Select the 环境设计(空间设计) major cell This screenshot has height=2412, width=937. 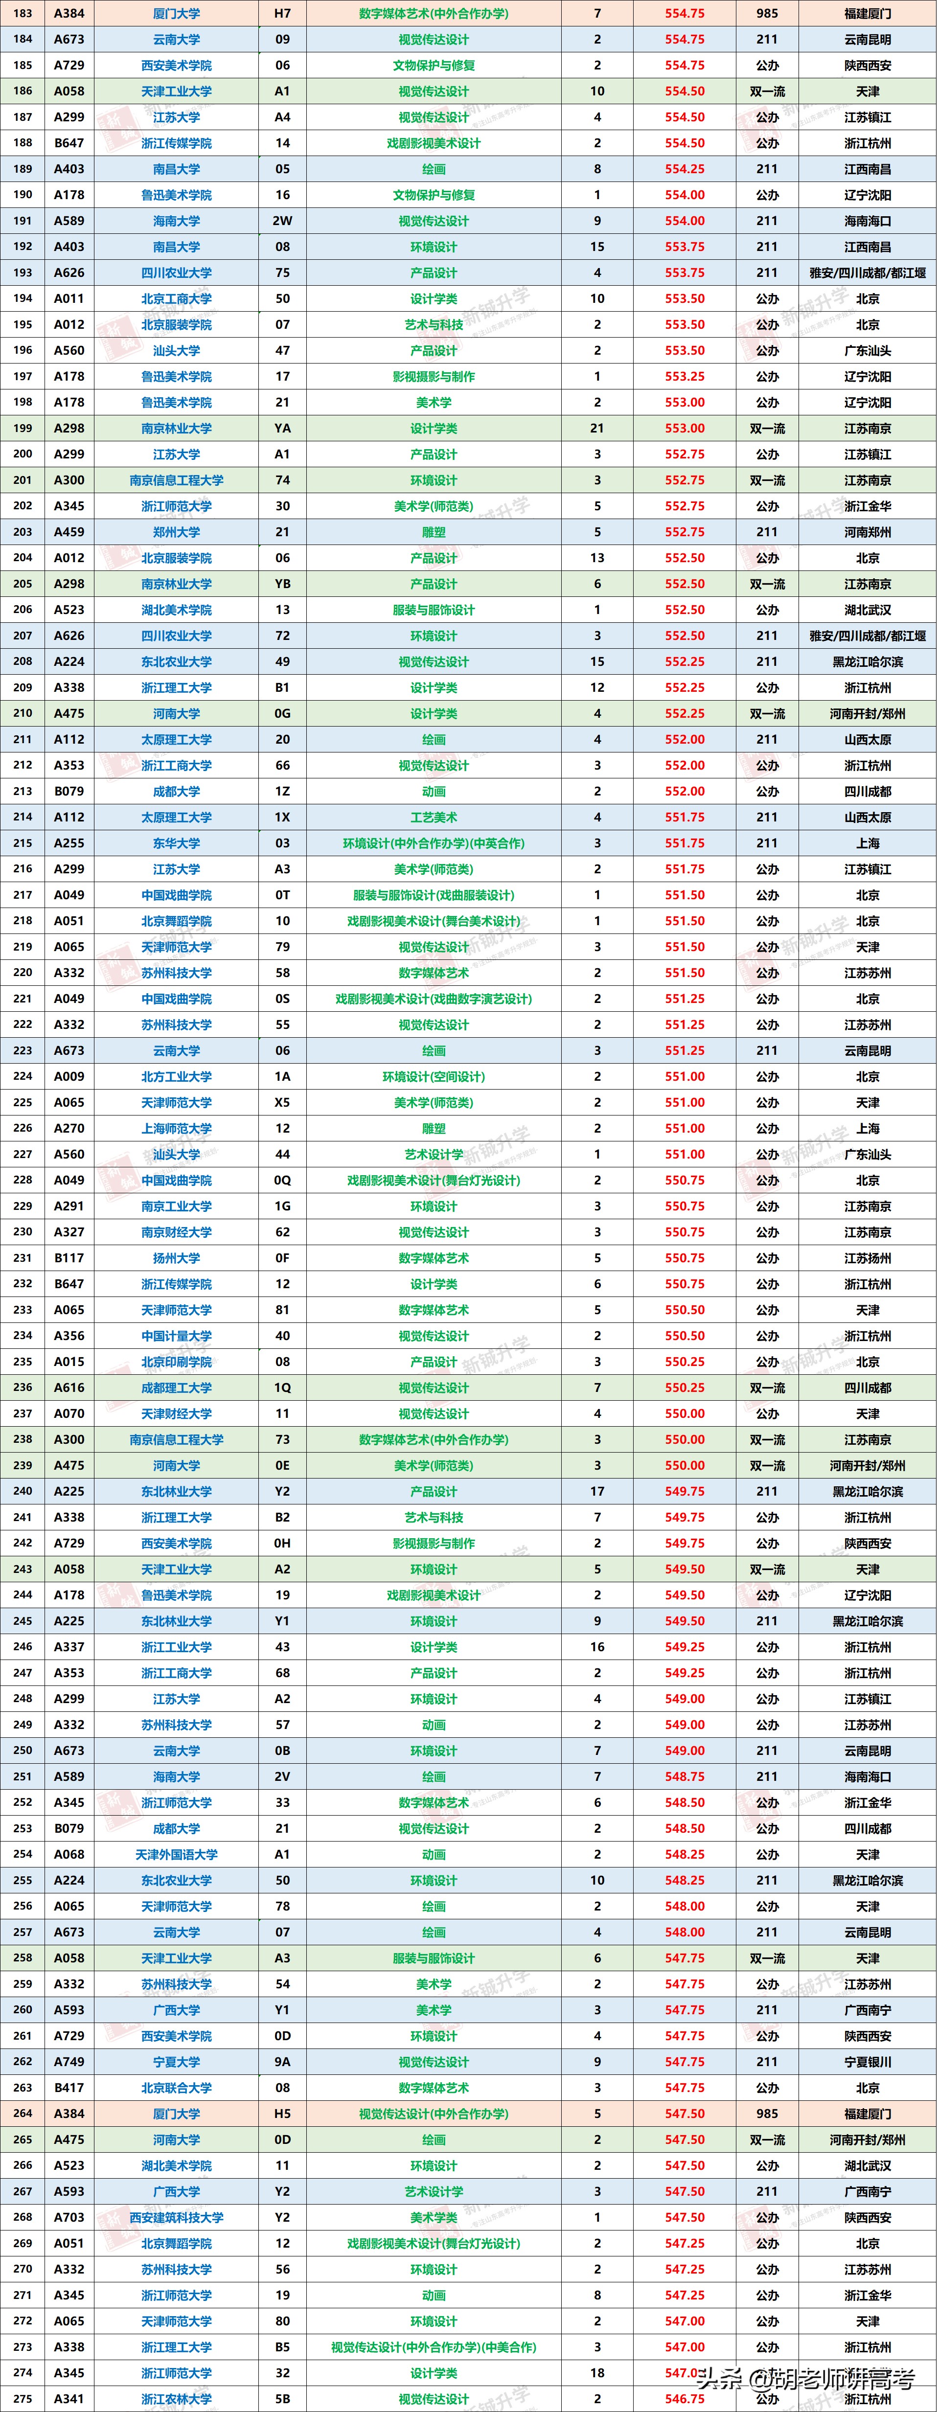pos(434,1077)
